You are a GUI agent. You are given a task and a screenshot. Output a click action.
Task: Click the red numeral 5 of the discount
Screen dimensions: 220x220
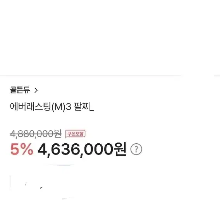click(x=15, y=149)
